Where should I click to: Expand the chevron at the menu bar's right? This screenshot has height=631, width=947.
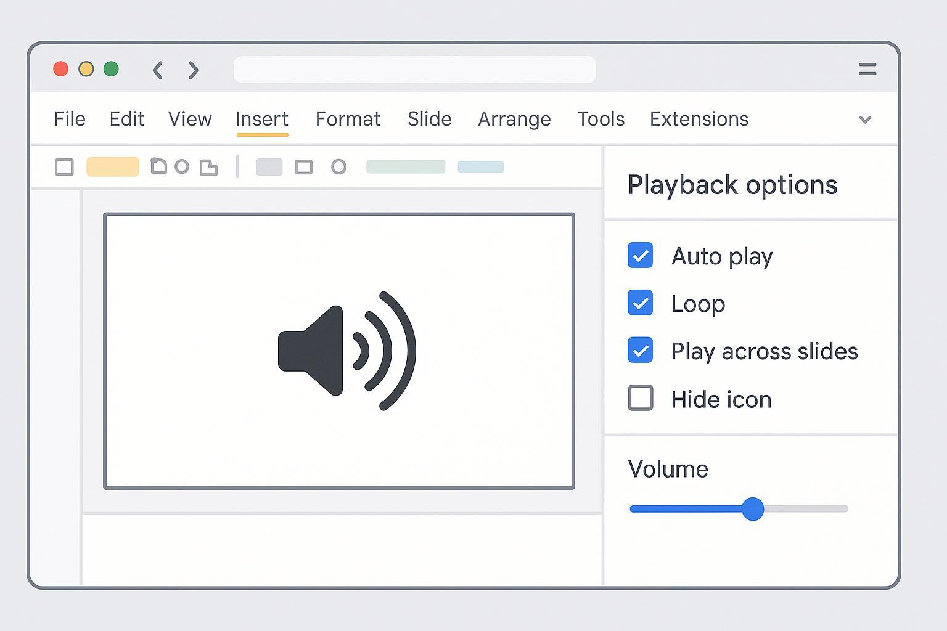point(865,120)
